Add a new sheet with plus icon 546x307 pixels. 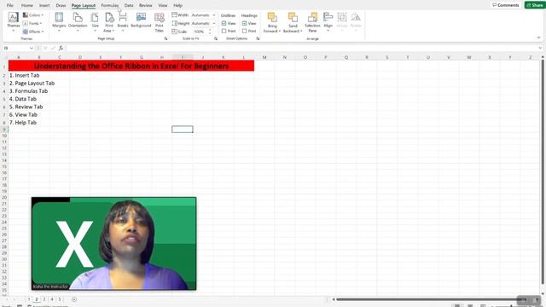(74, 299)
